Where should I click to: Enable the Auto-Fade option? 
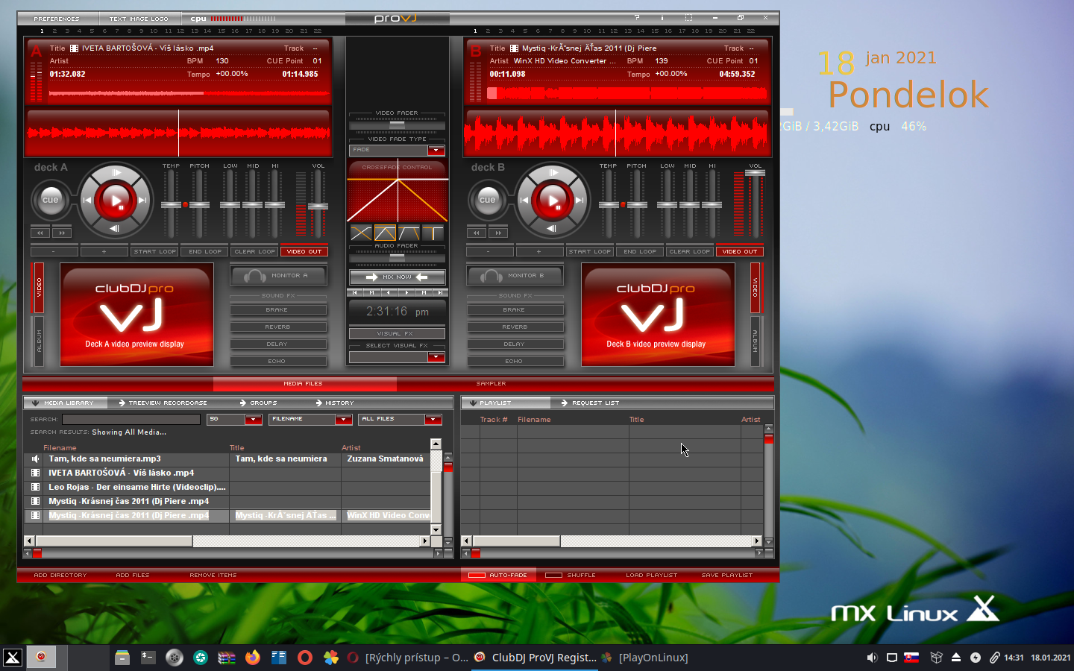point(497,575)
